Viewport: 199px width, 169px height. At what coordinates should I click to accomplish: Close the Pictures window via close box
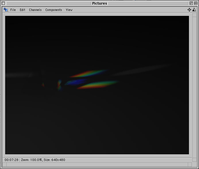point(3,3)
